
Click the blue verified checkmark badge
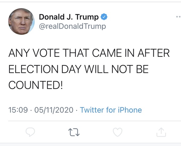(104, 17)
